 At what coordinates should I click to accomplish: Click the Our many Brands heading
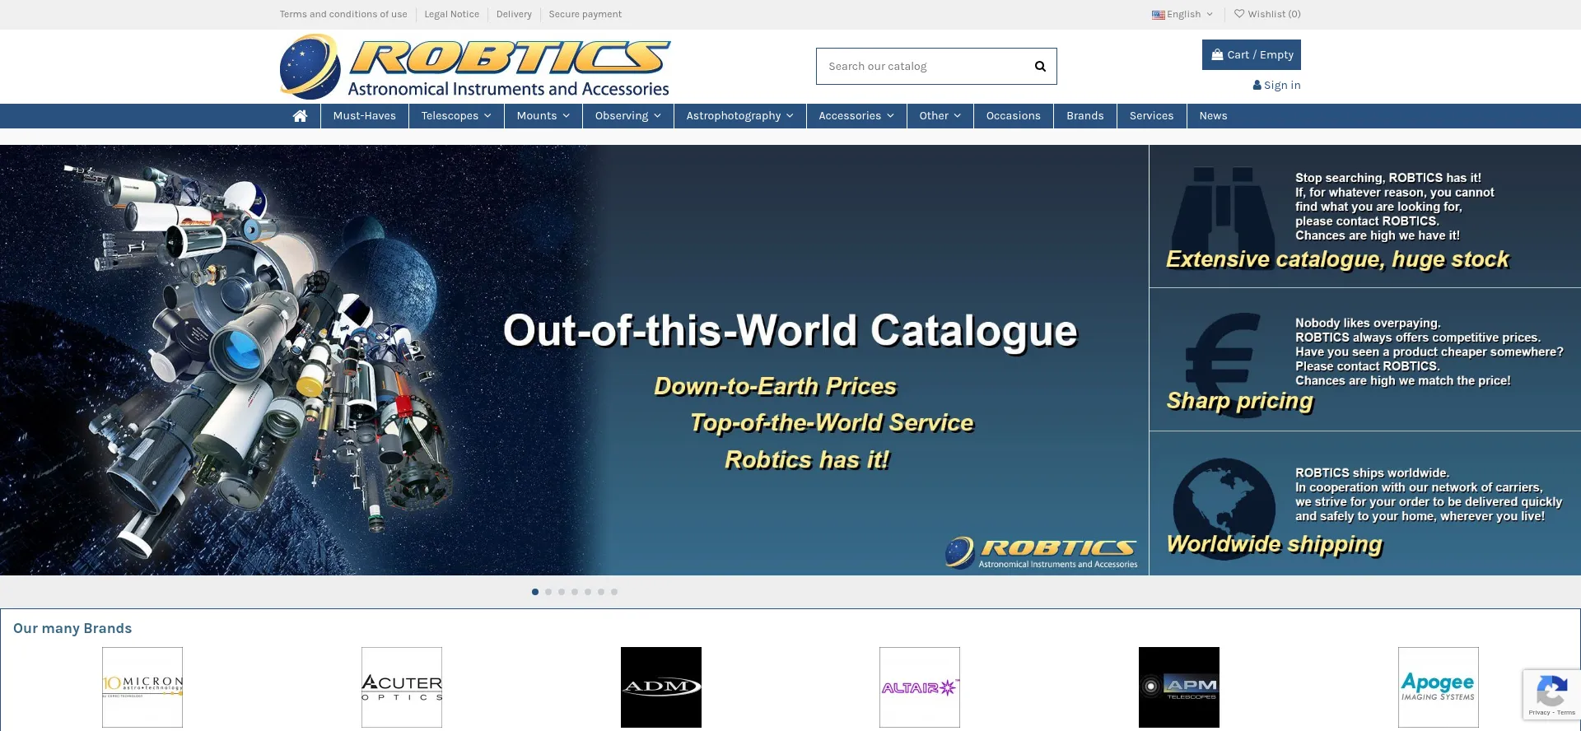coord(72,629)
